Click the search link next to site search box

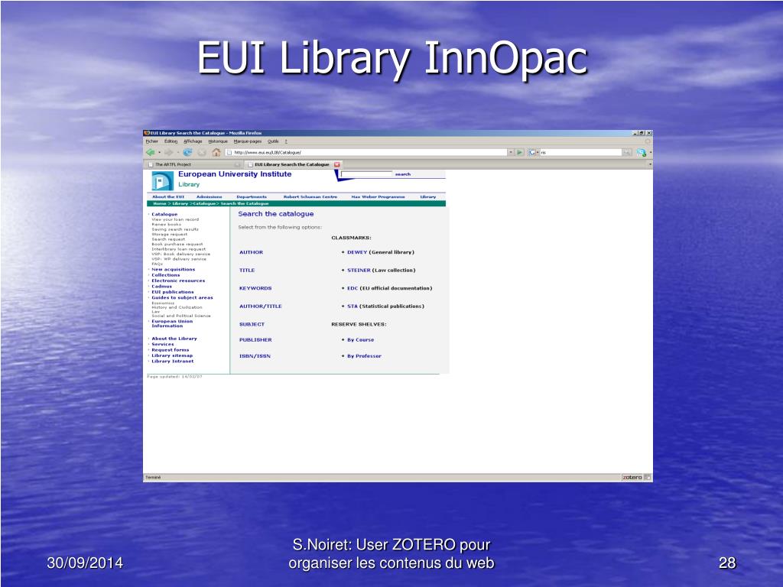[x=402, y=174]
